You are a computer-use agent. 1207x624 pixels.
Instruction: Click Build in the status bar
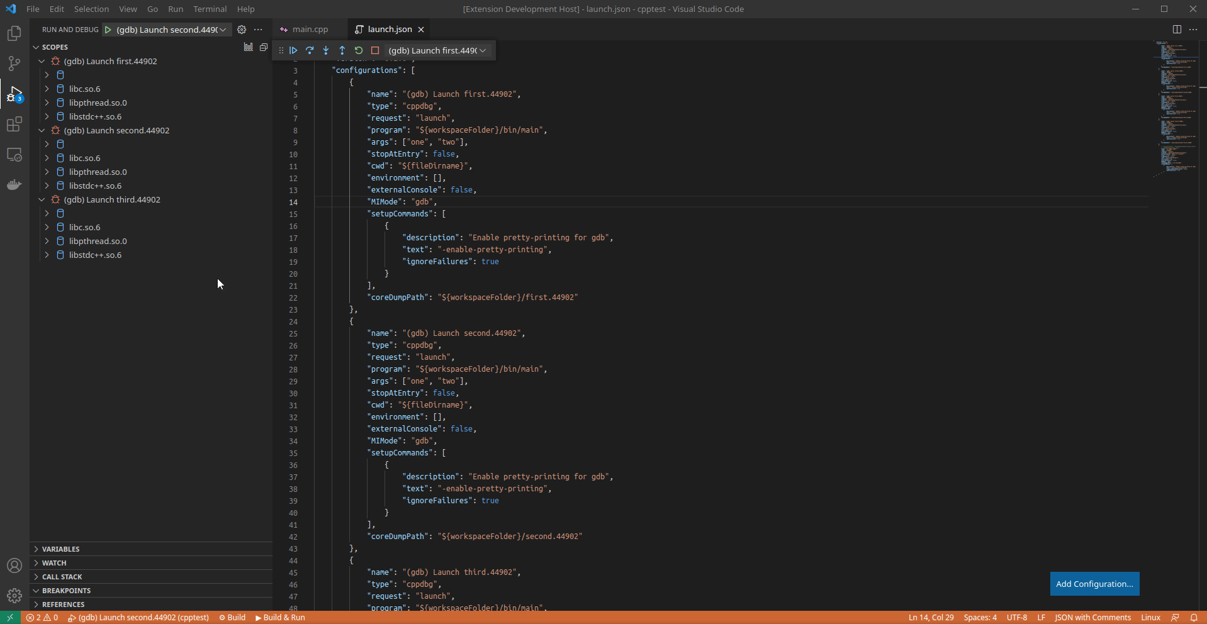[232, 618]
